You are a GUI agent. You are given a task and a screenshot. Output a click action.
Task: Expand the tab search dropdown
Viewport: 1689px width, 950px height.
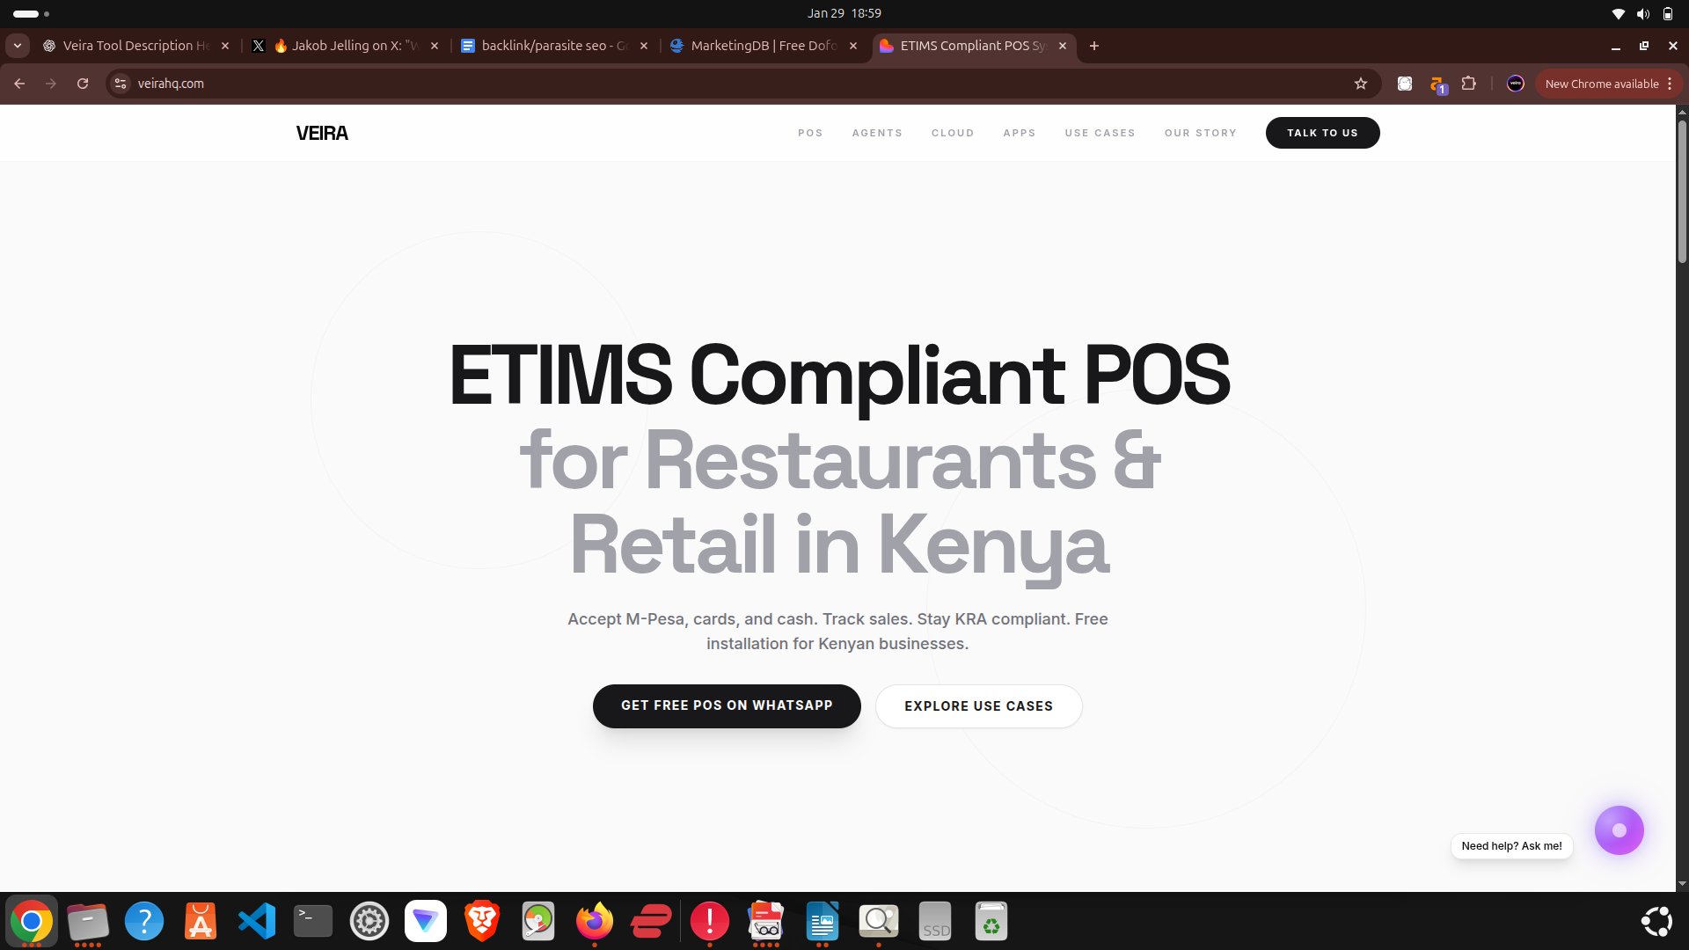[18, 46]
